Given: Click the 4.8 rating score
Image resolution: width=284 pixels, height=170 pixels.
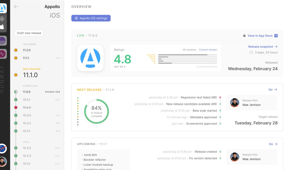Looking at the screenshot, I should pos(122,59).
